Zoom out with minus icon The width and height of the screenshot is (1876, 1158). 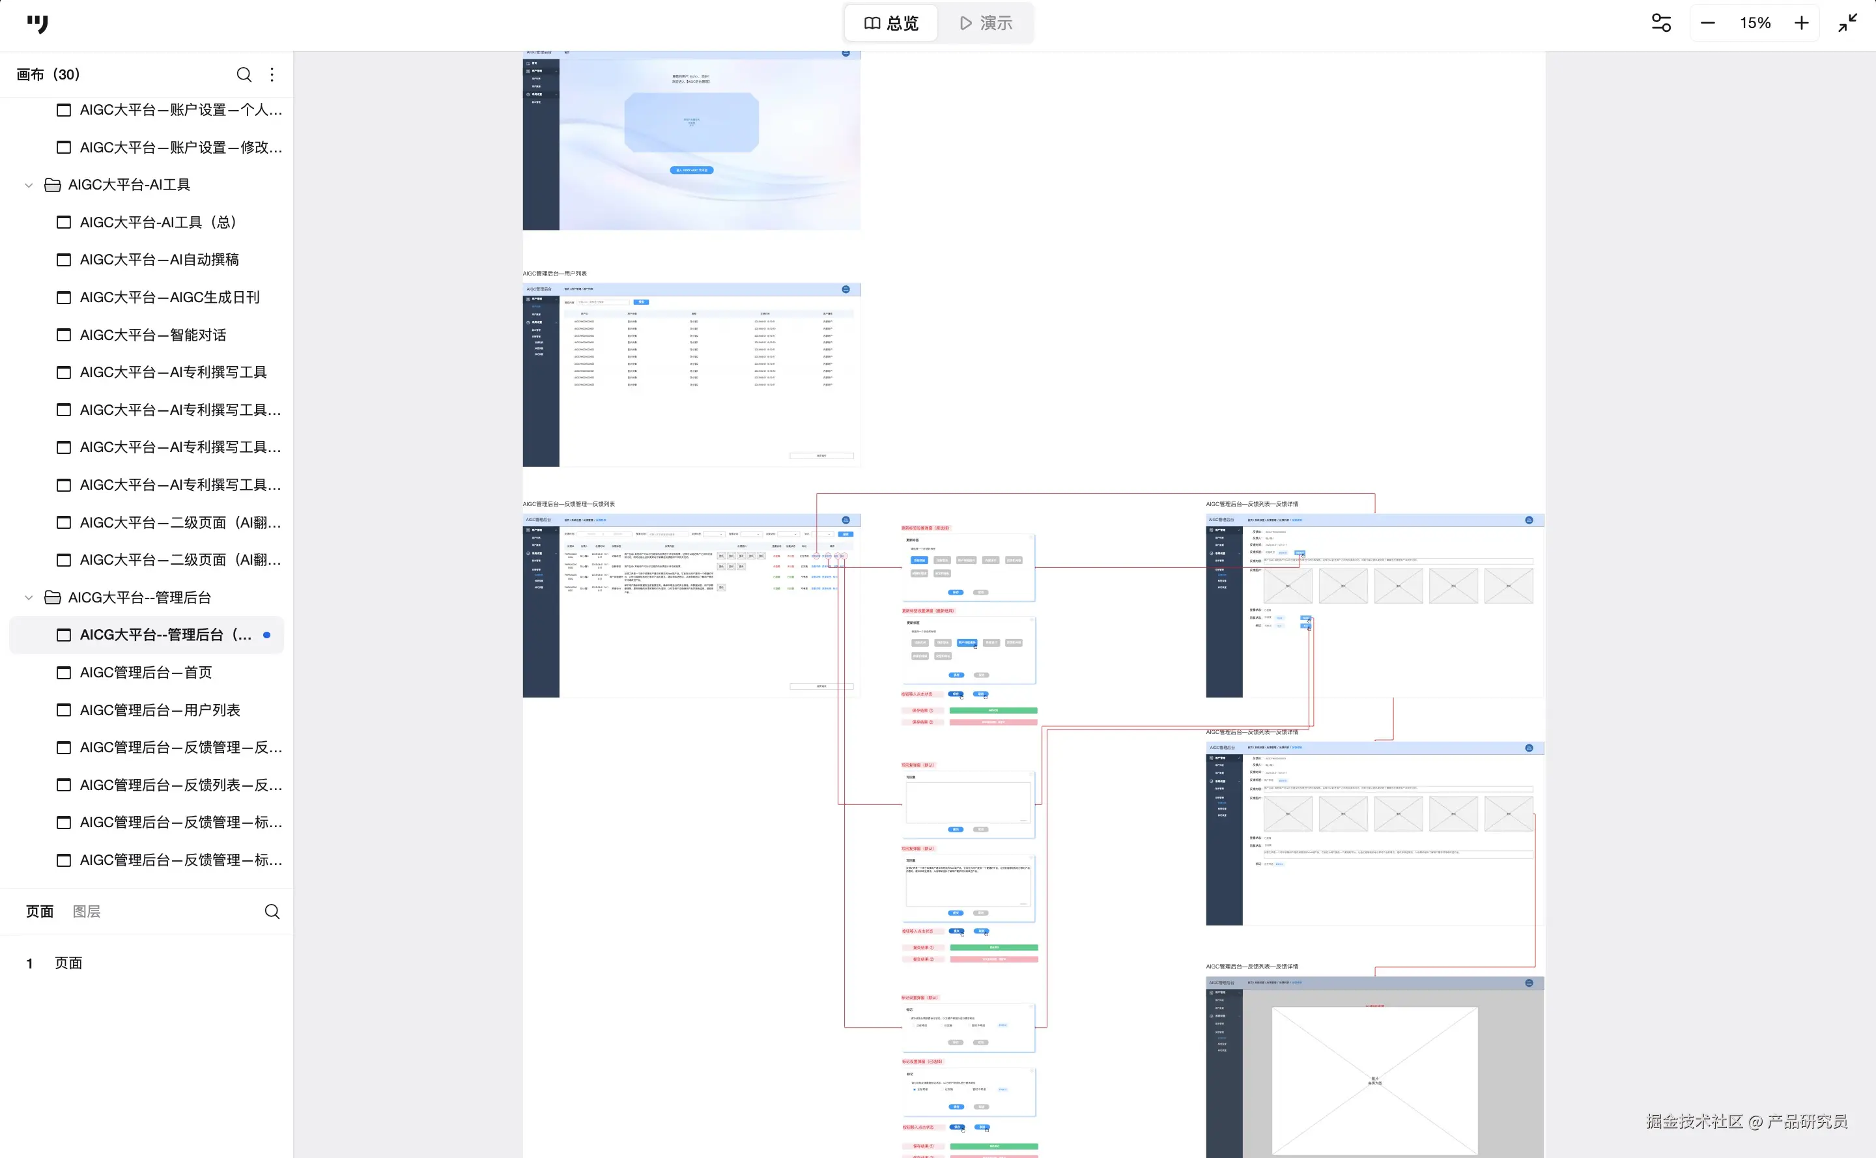1707,23
